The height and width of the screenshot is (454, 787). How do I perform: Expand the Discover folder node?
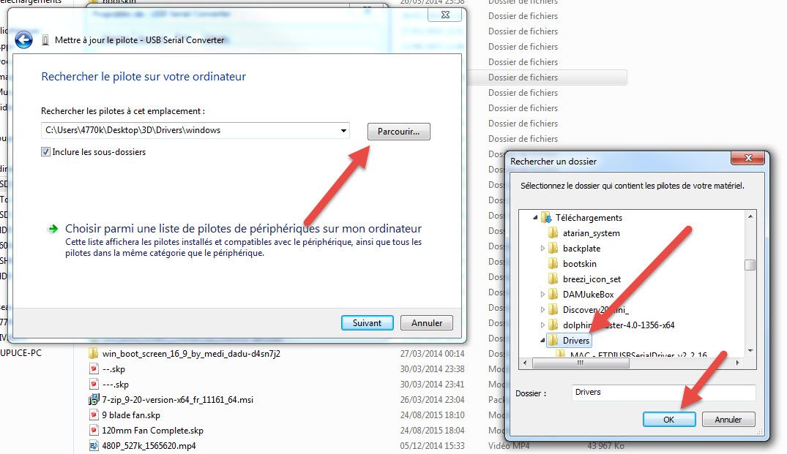click(542, 310)
